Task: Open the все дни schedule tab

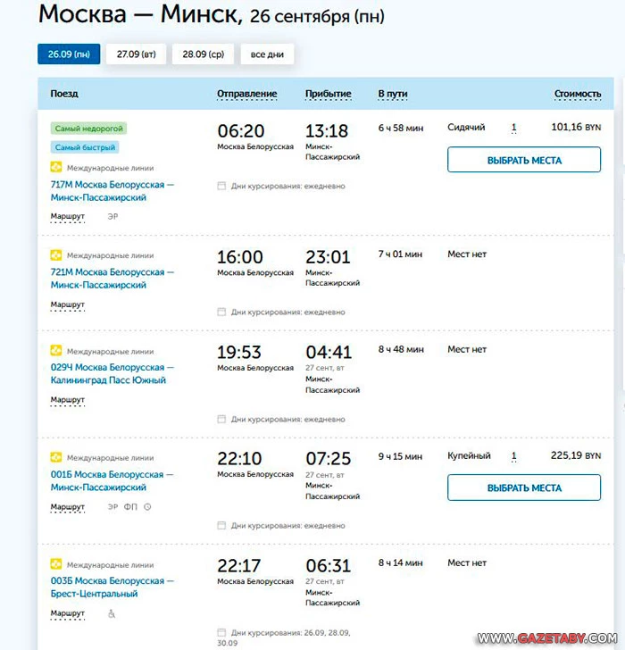Action: (267, 54)
